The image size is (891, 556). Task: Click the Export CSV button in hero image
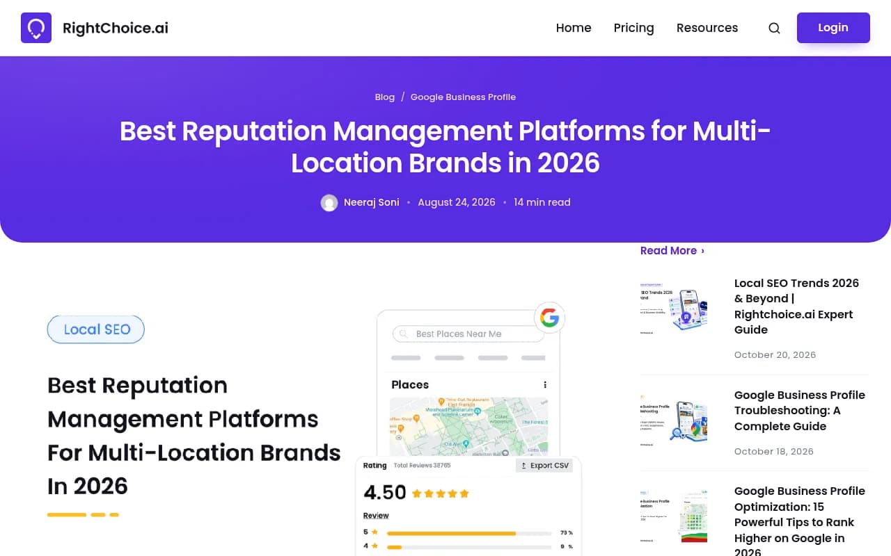[x=544, y=466]
